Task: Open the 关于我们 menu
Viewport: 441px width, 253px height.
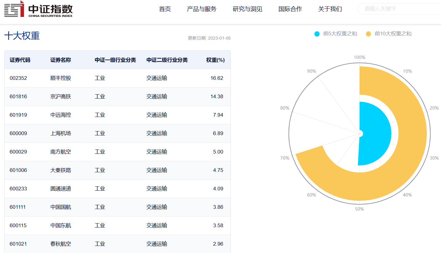Action: point(330,9)
